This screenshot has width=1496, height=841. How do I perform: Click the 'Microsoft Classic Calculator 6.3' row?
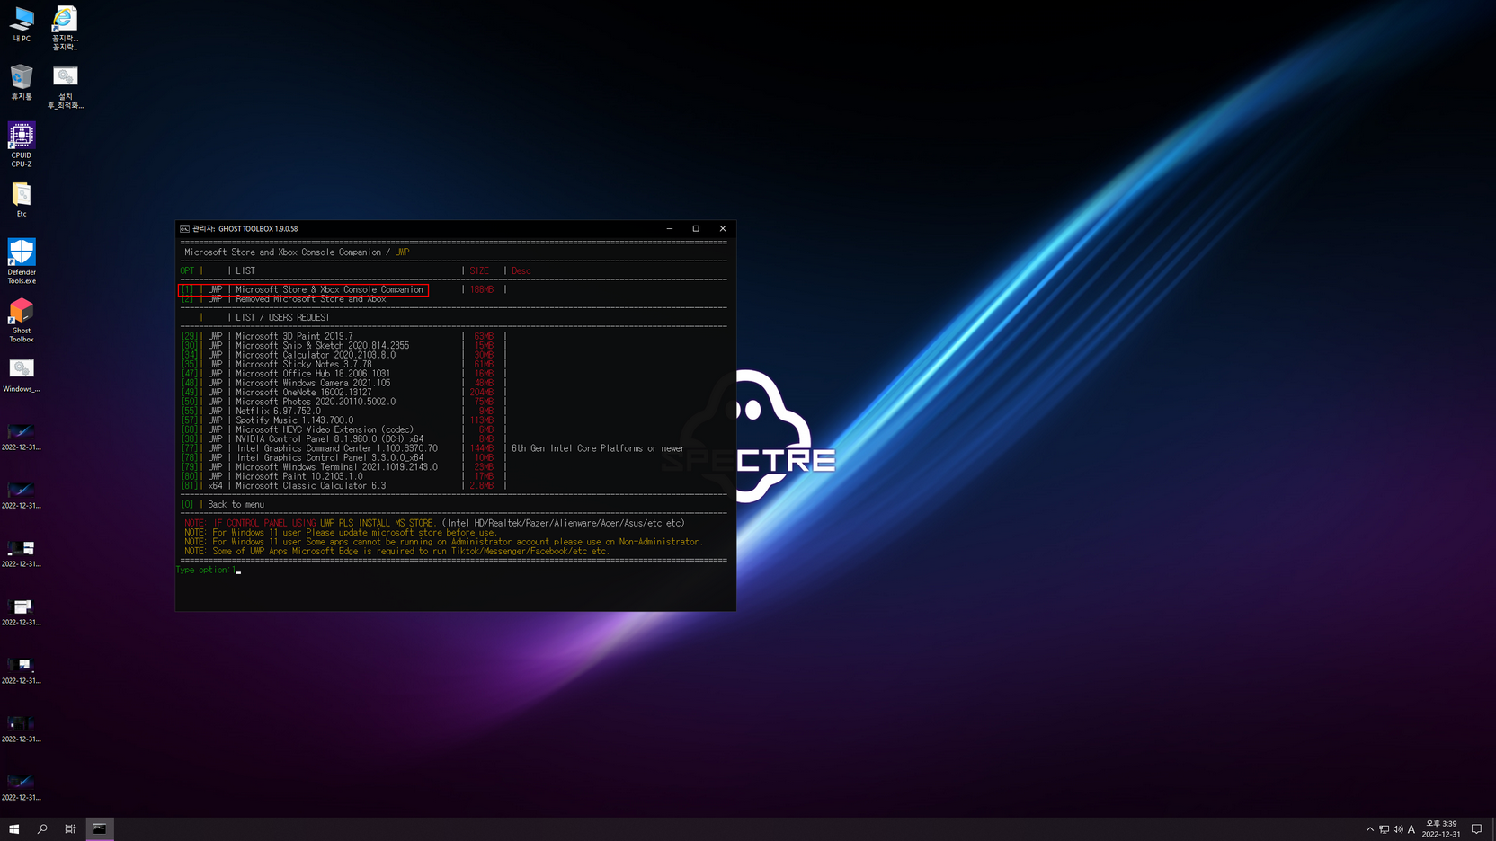tap(344, 486)
